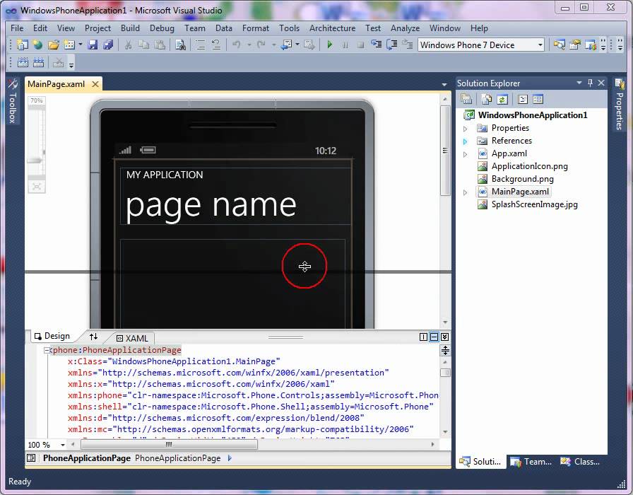Click the XAML editor horizontal scrollbar thumb
The width and height of the screenshot is (633, 495).
(x=169, y=445)
